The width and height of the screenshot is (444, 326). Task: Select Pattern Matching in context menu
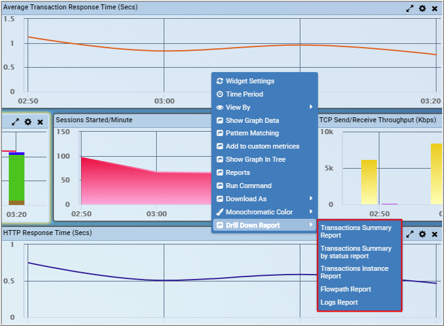[252, 133]
